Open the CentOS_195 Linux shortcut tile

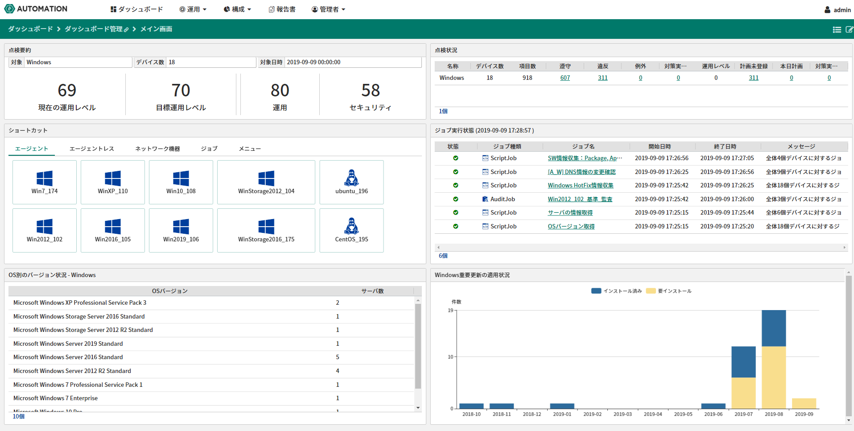351,230
